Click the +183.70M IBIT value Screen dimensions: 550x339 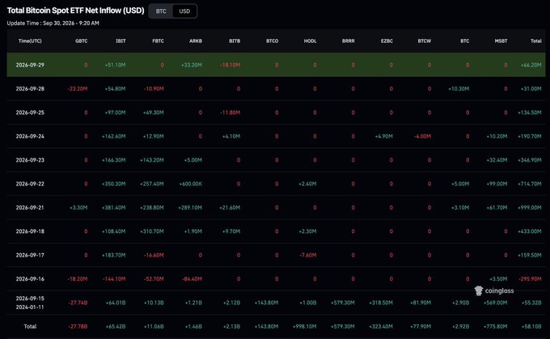click(x=114, y=255)
